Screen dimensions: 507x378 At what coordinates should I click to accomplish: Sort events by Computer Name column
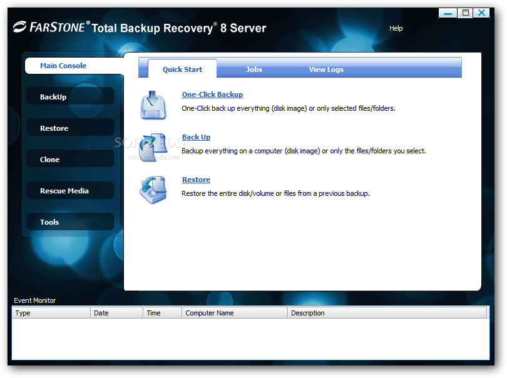235,313
